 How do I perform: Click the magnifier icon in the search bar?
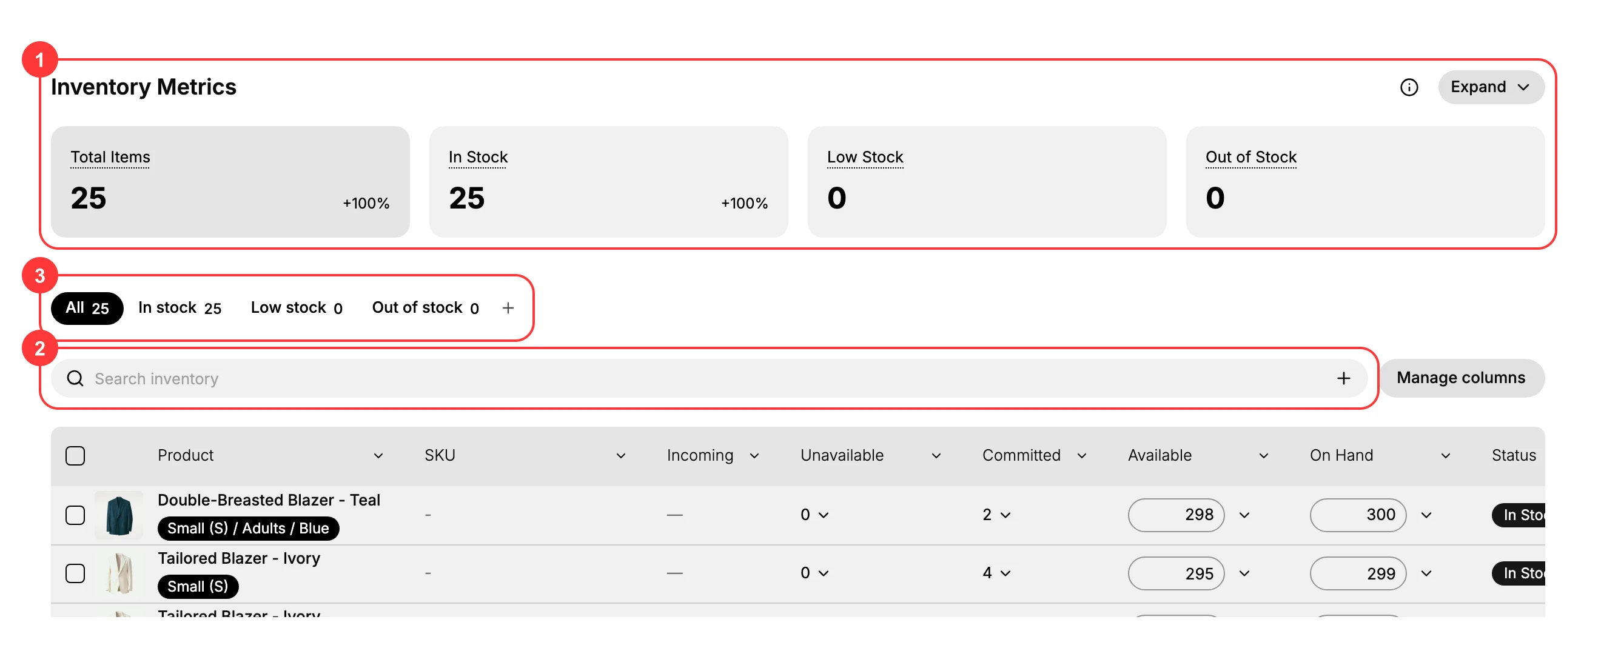pyautogui.click(x=75, y=378)
